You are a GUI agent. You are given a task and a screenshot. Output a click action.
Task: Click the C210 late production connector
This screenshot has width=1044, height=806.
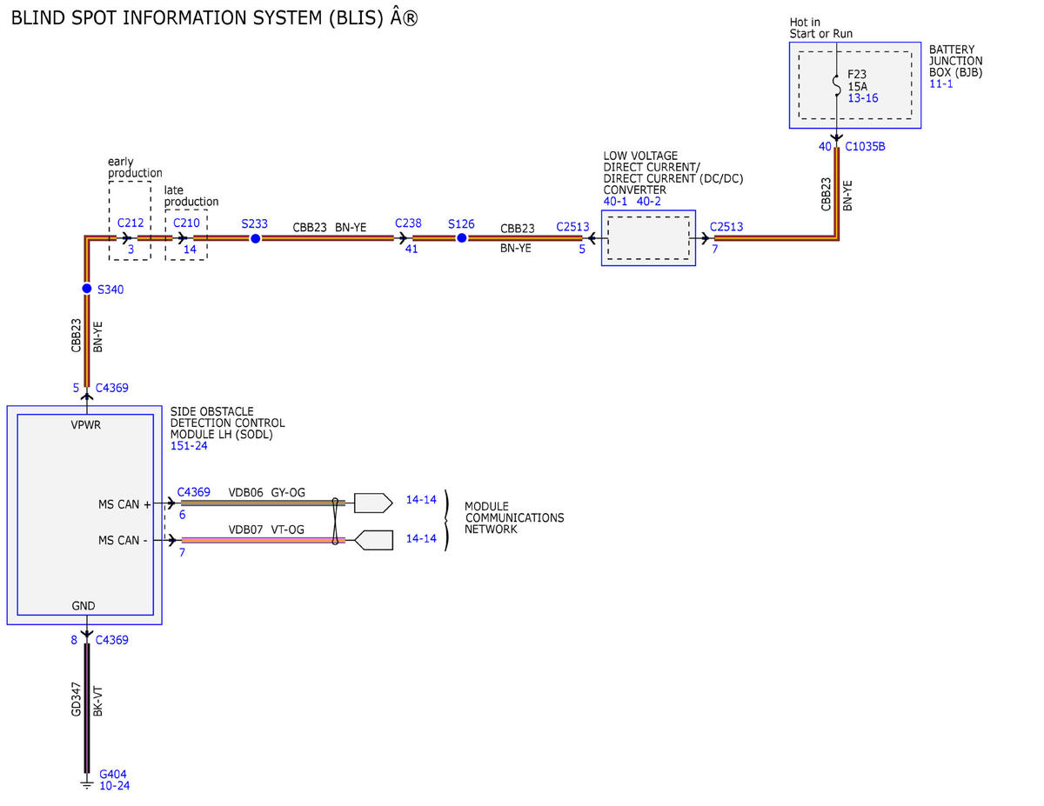(x=186, y=223)
